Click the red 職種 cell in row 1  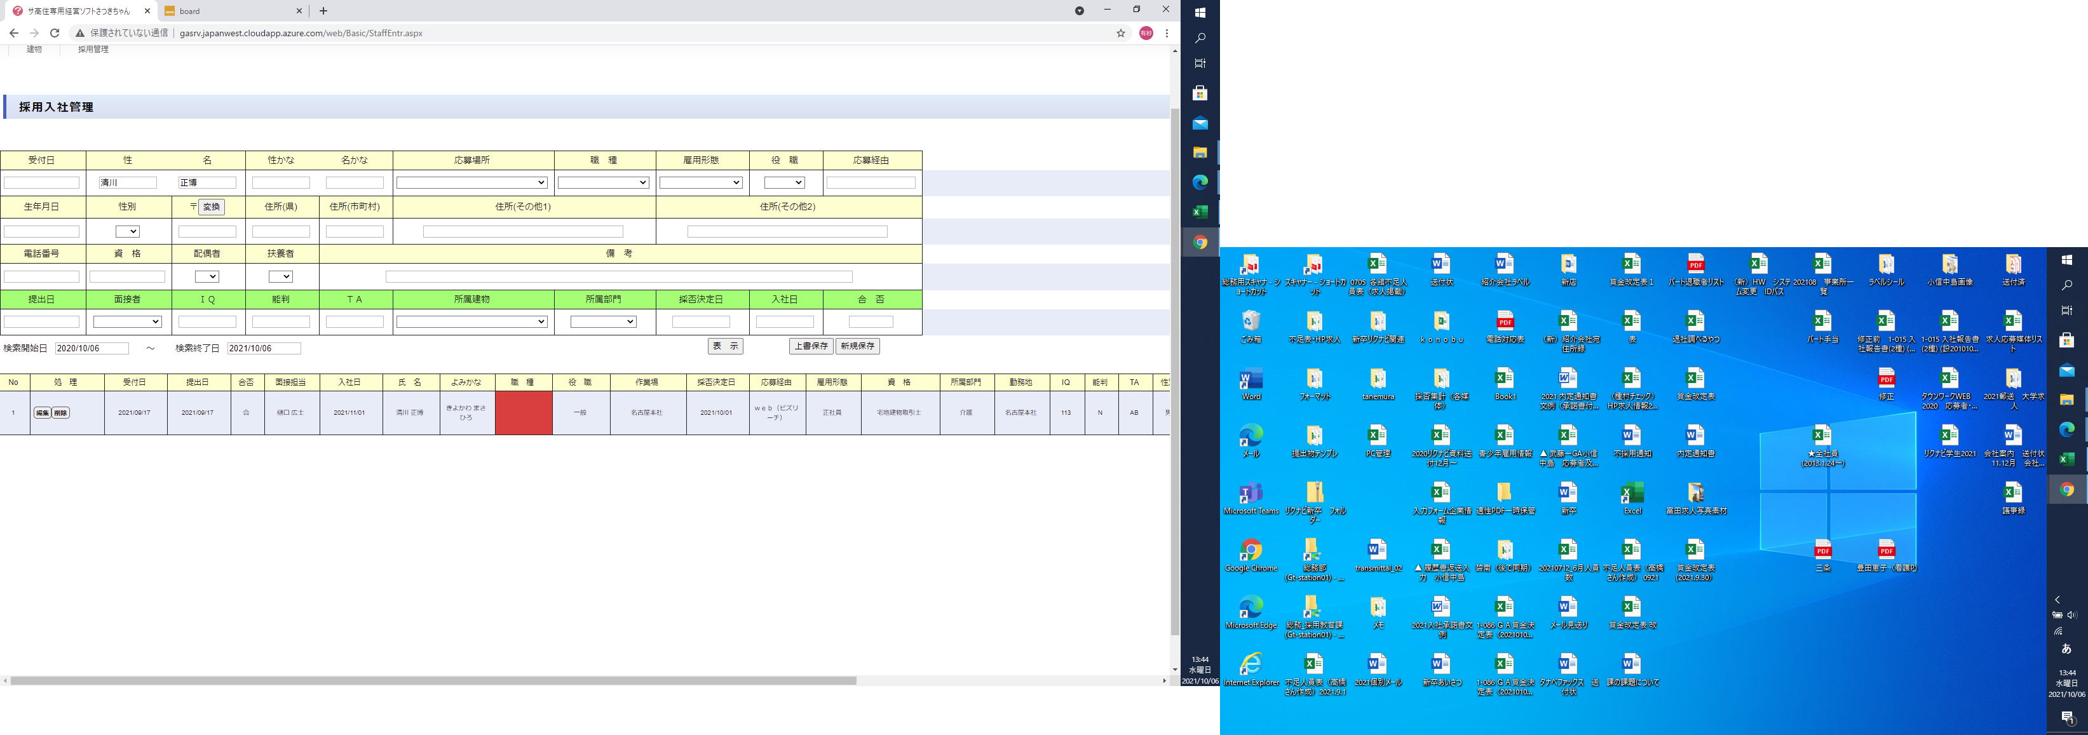pos(524,412)
